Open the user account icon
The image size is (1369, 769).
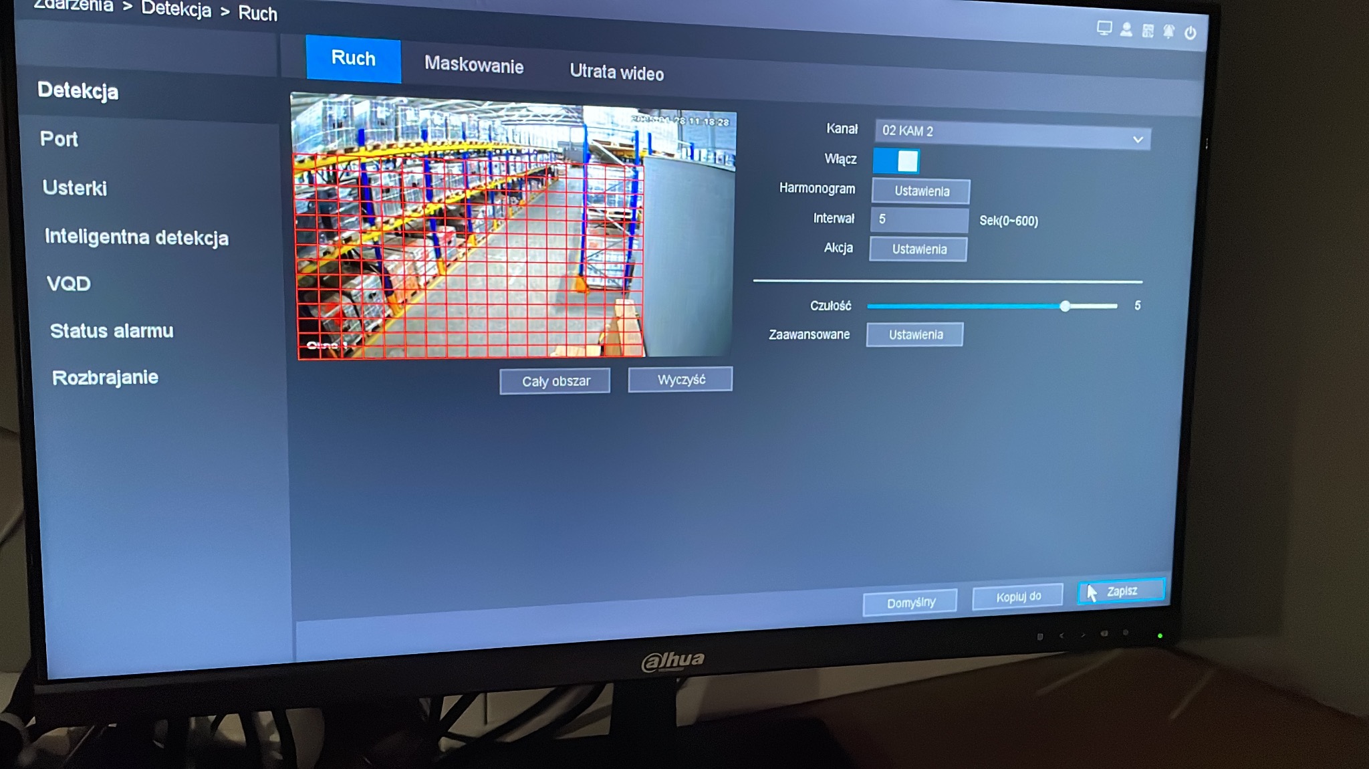click(x=1126, y=29)
